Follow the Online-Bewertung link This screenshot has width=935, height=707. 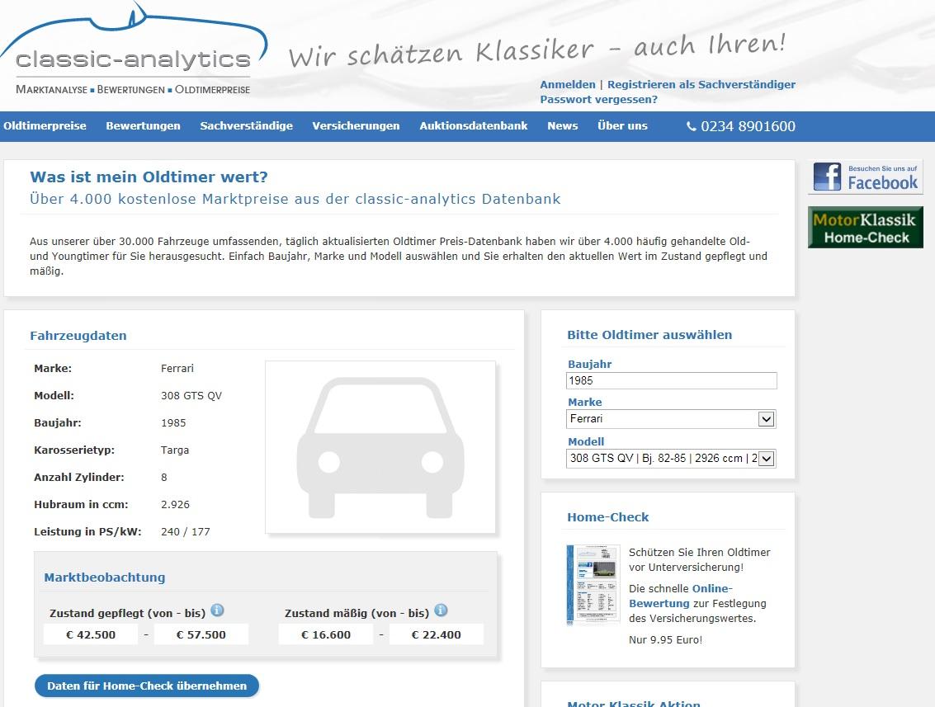point(680,596)
